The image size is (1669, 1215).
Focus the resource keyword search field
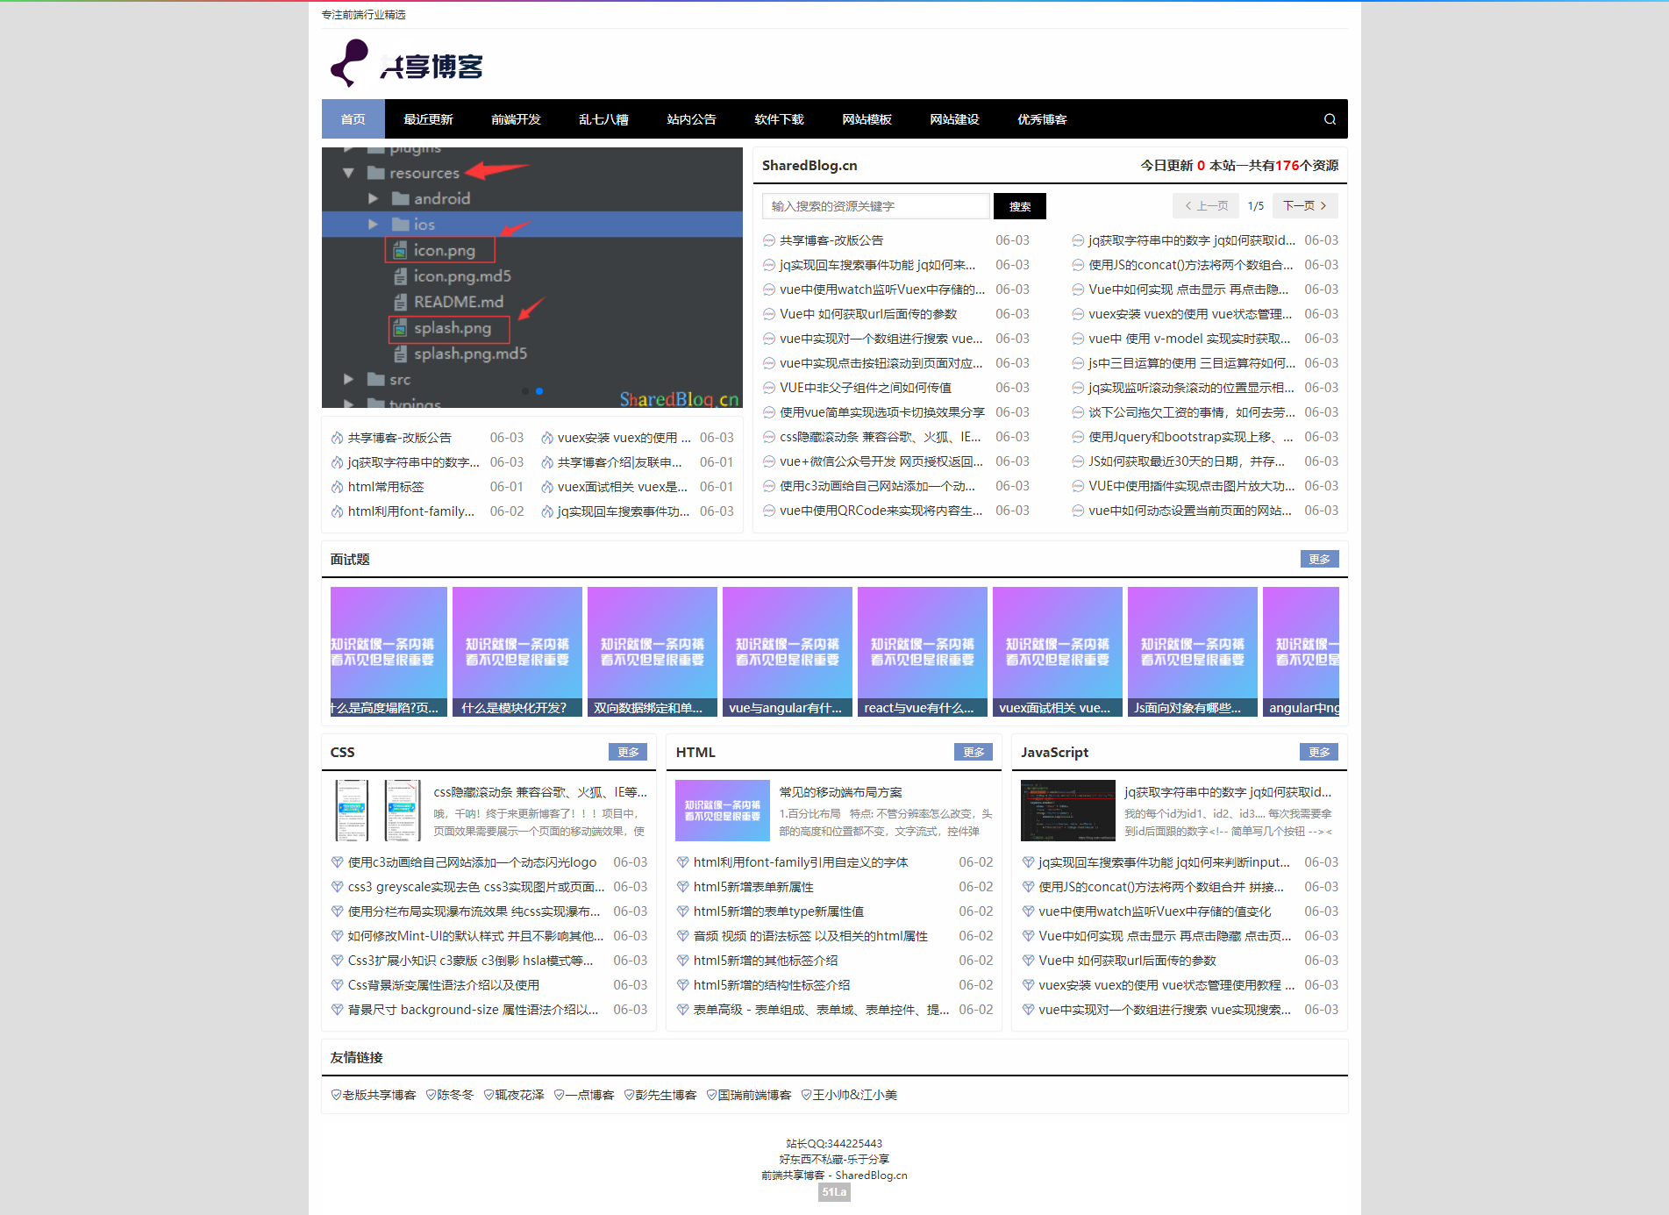[875, 206]
